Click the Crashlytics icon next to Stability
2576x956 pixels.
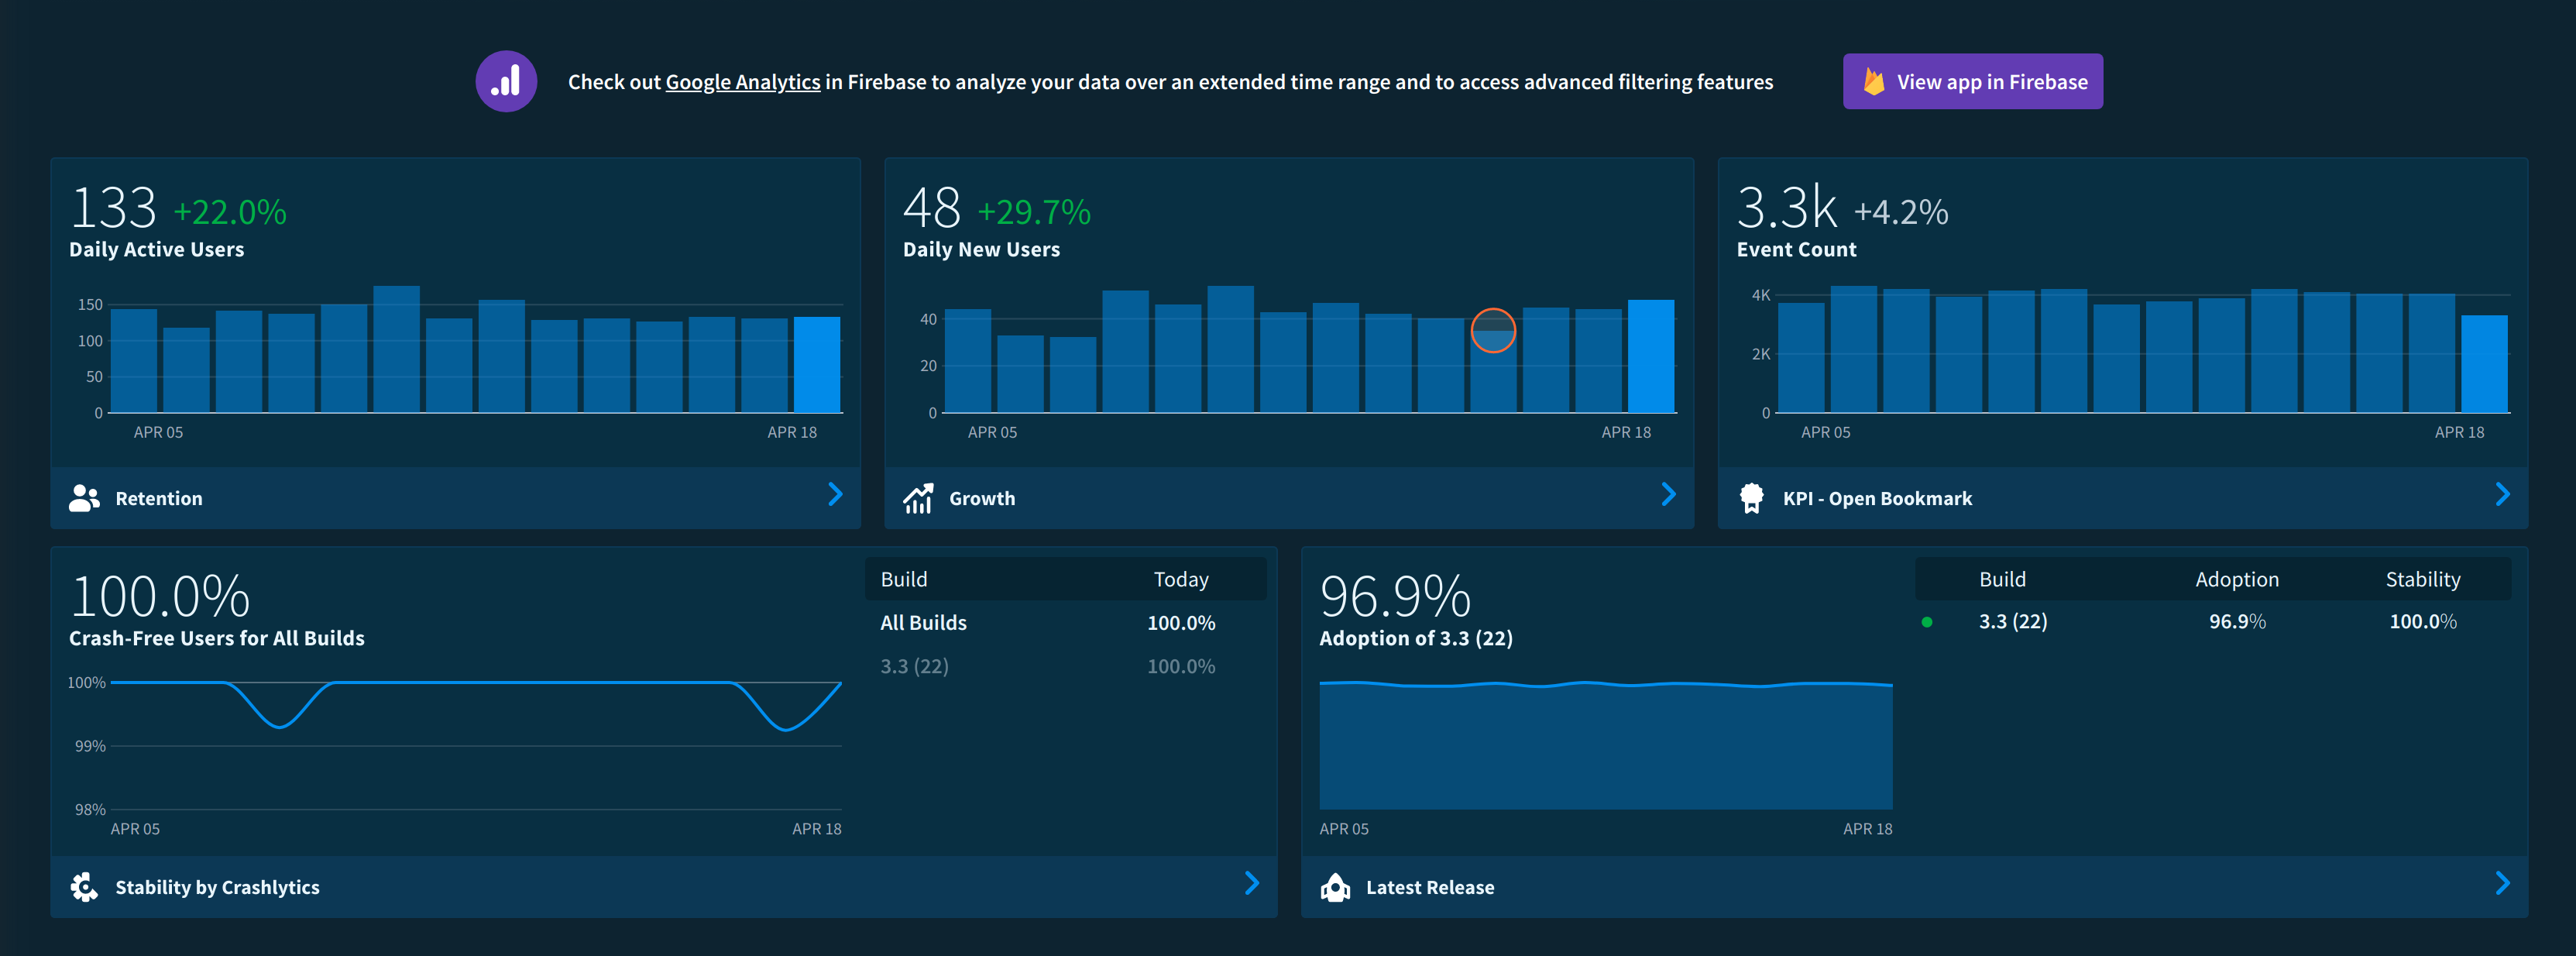tap(85, 886)
